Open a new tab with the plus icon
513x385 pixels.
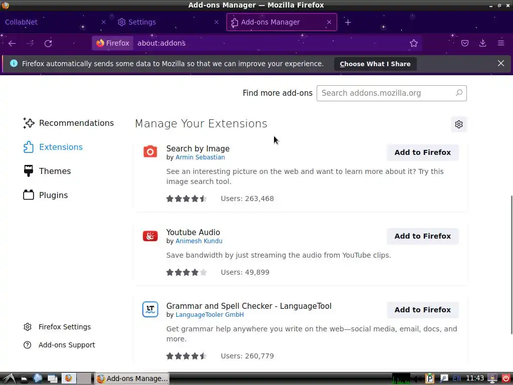[x=348, y=22]
